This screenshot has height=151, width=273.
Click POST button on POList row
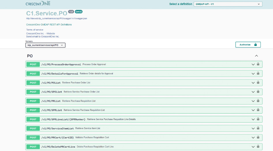tap(33, 83)
